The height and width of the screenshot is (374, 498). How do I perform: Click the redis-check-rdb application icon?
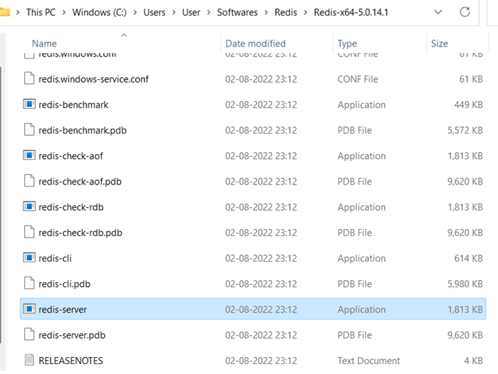pos(29,206)
